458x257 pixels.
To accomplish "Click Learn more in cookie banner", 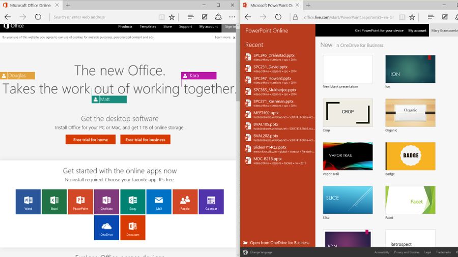I will coord(222,37).
